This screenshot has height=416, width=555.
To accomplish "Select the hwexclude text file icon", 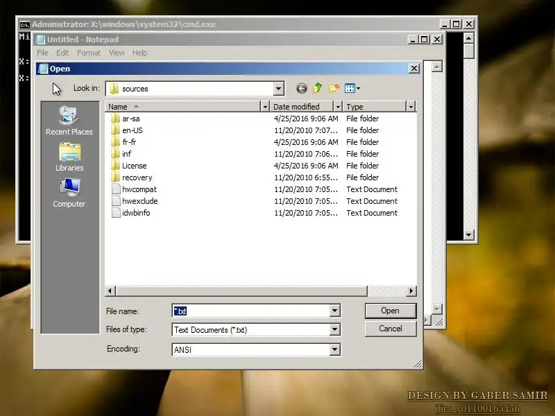I will [116, 201].
